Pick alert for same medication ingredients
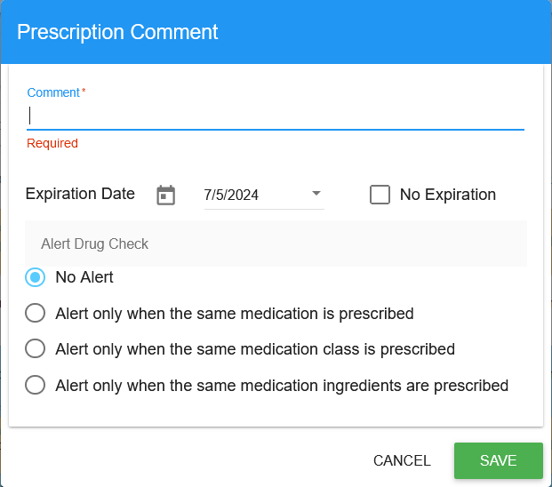The width and height of the screenshot is (552, 487). pyautogui.click(x=36, y=386)
